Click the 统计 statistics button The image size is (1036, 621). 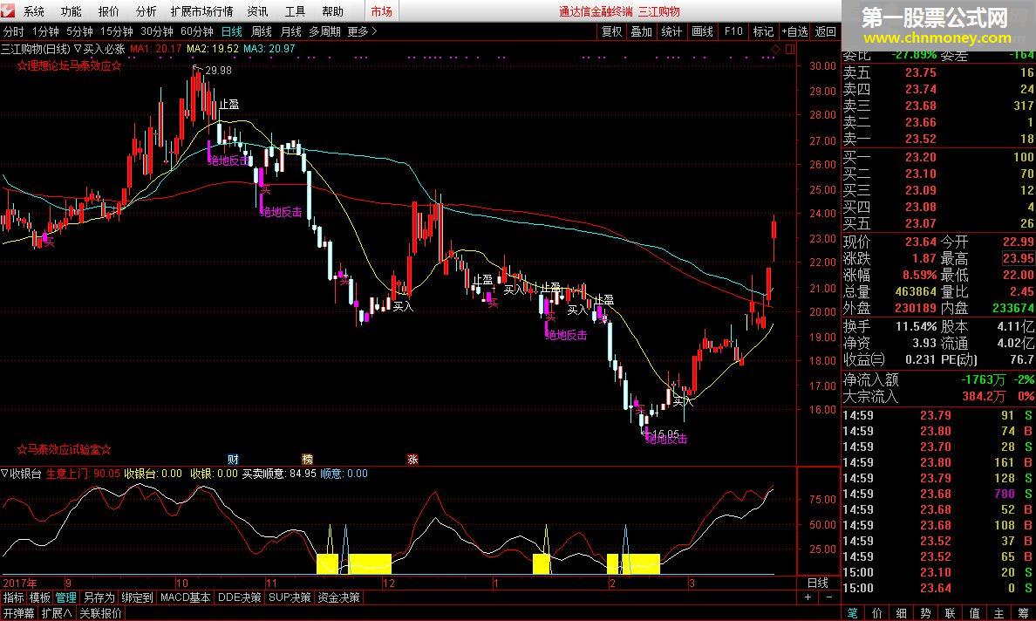point(672,31)
